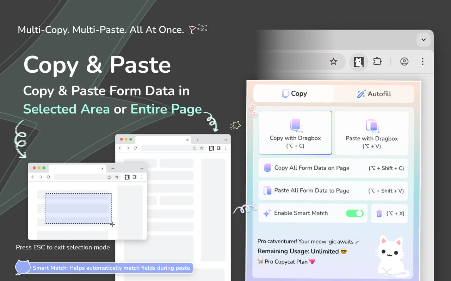The image size is (451, 281).
Task: Click Paste All Form Data to Page
Action: (x=311, y=190)
